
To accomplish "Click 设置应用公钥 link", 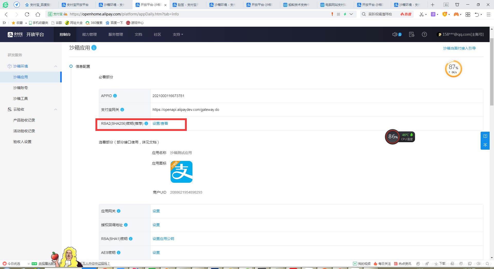I will coord(163,239).
